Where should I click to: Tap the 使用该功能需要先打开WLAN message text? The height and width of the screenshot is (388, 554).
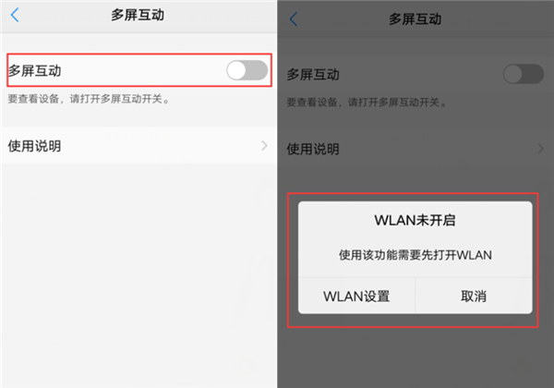[415, 255]
